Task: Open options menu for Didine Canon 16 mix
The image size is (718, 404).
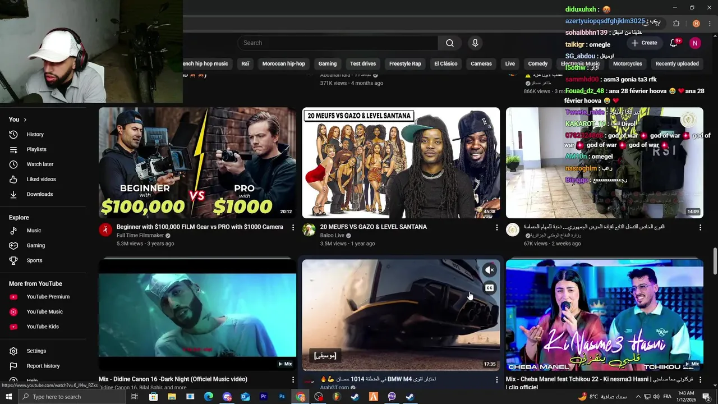Action: 293,380
